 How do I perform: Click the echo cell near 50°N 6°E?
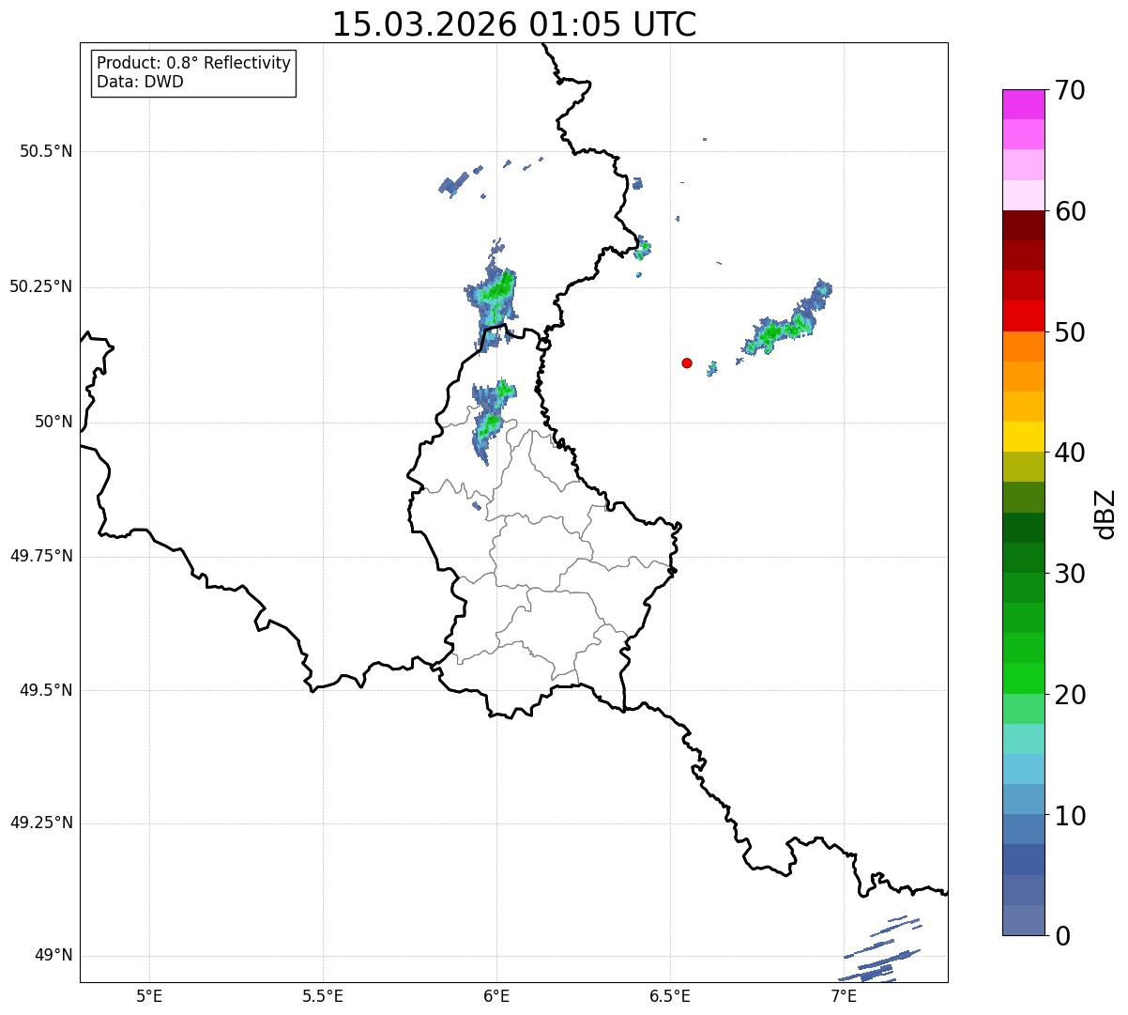pyautogui.click(x=492, y=421)
